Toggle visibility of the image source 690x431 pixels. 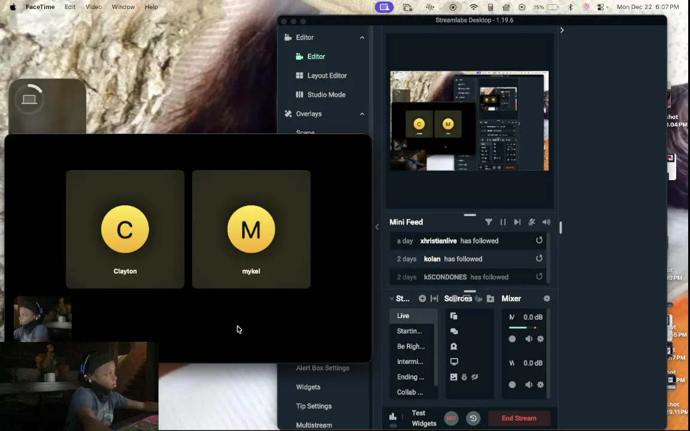475,377
